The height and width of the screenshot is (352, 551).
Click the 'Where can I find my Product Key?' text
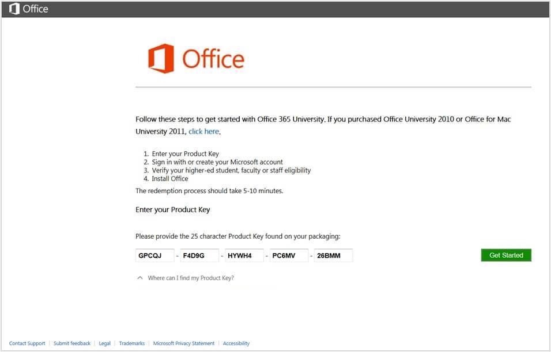coord(191,278)
